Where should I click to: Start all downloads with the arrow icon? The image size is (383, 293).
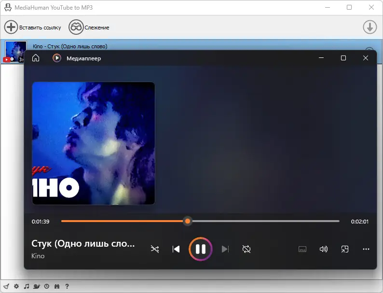tap(369, 27)
